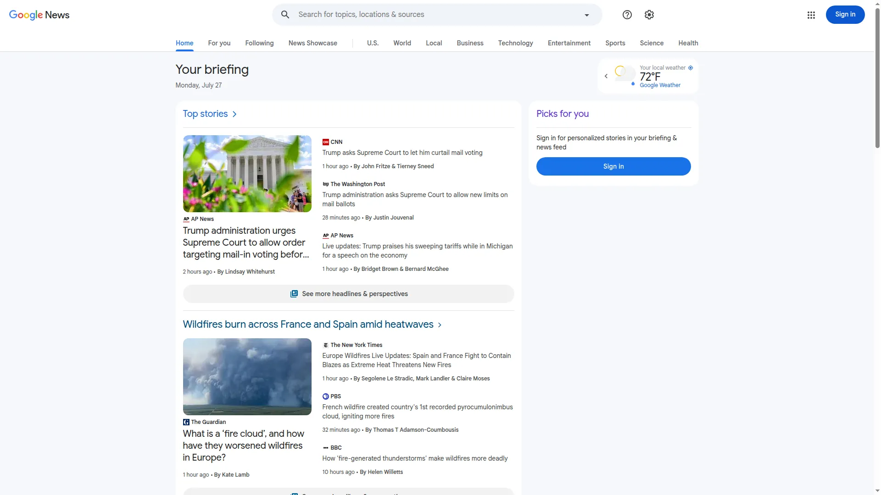The image size is (881, 495).
Task: Open the search options dropdown arrow
Action: pos(586,15)
